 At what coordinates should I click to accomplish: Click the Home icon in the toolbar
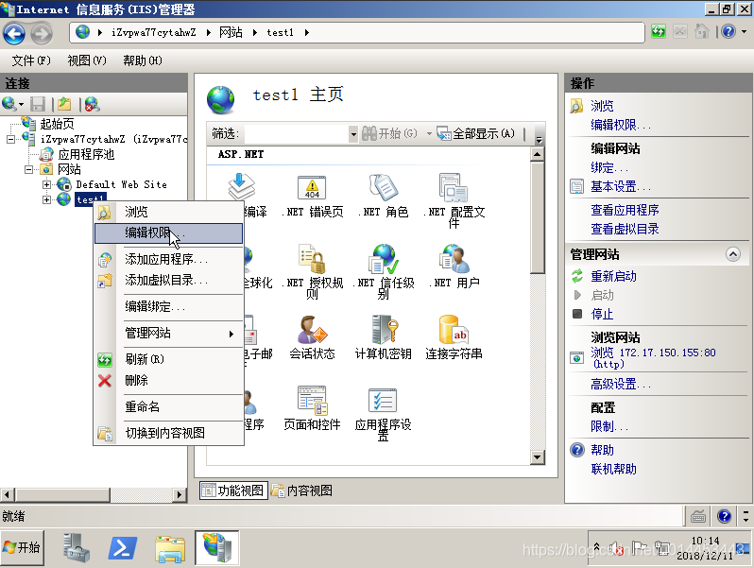click(x=702, y=32)
